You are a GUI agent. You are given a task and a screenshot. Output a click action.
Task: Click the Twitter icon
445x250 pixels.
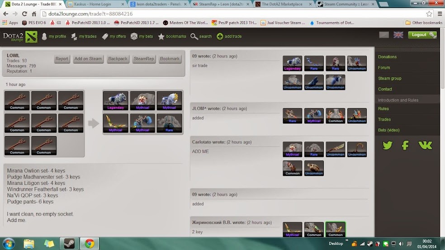[x=388, y=145]
